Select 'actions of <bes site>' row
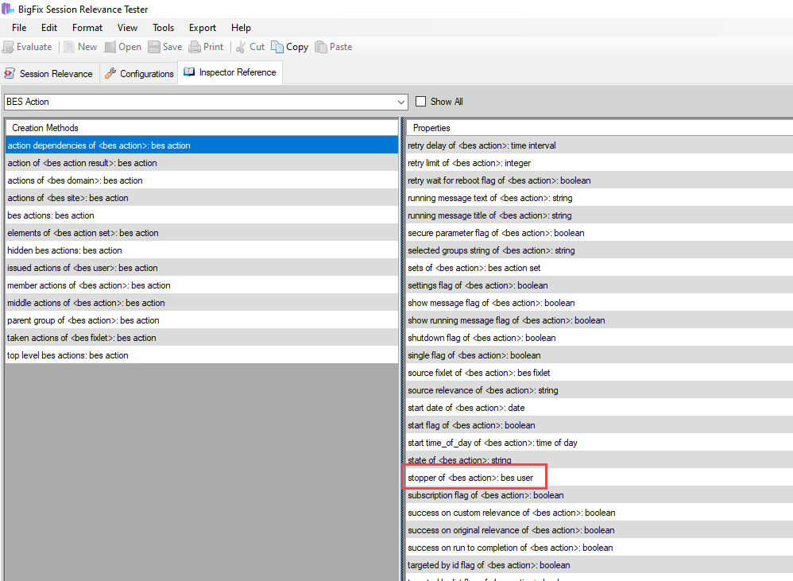The width and height of the screenshot is (793, 581). 202,198
